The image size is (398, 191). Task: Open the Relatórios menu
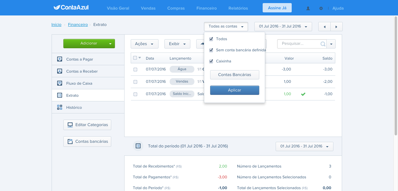(238, 8)
